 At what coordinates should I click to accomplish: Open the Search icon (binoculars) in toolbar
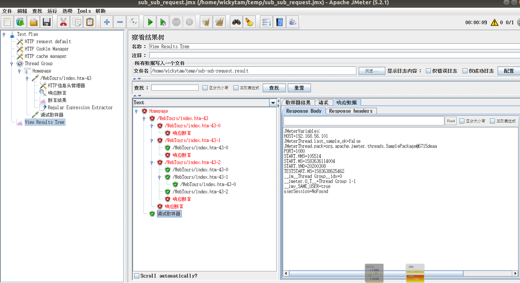(236, 22)
